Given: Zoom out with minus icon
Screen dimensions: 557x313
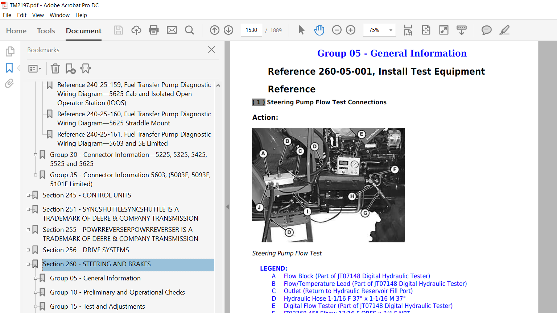Looking at the screenshot, I should (x=337, y=30).
